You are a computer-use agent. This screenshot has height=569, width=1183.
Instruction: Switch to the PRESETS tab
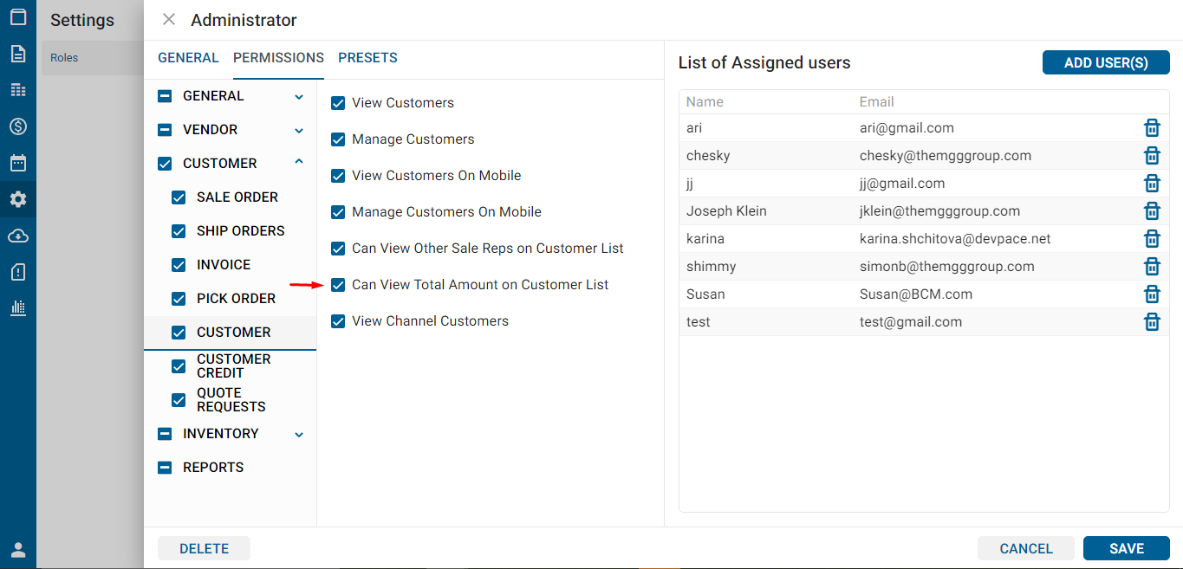pos(367,58)
